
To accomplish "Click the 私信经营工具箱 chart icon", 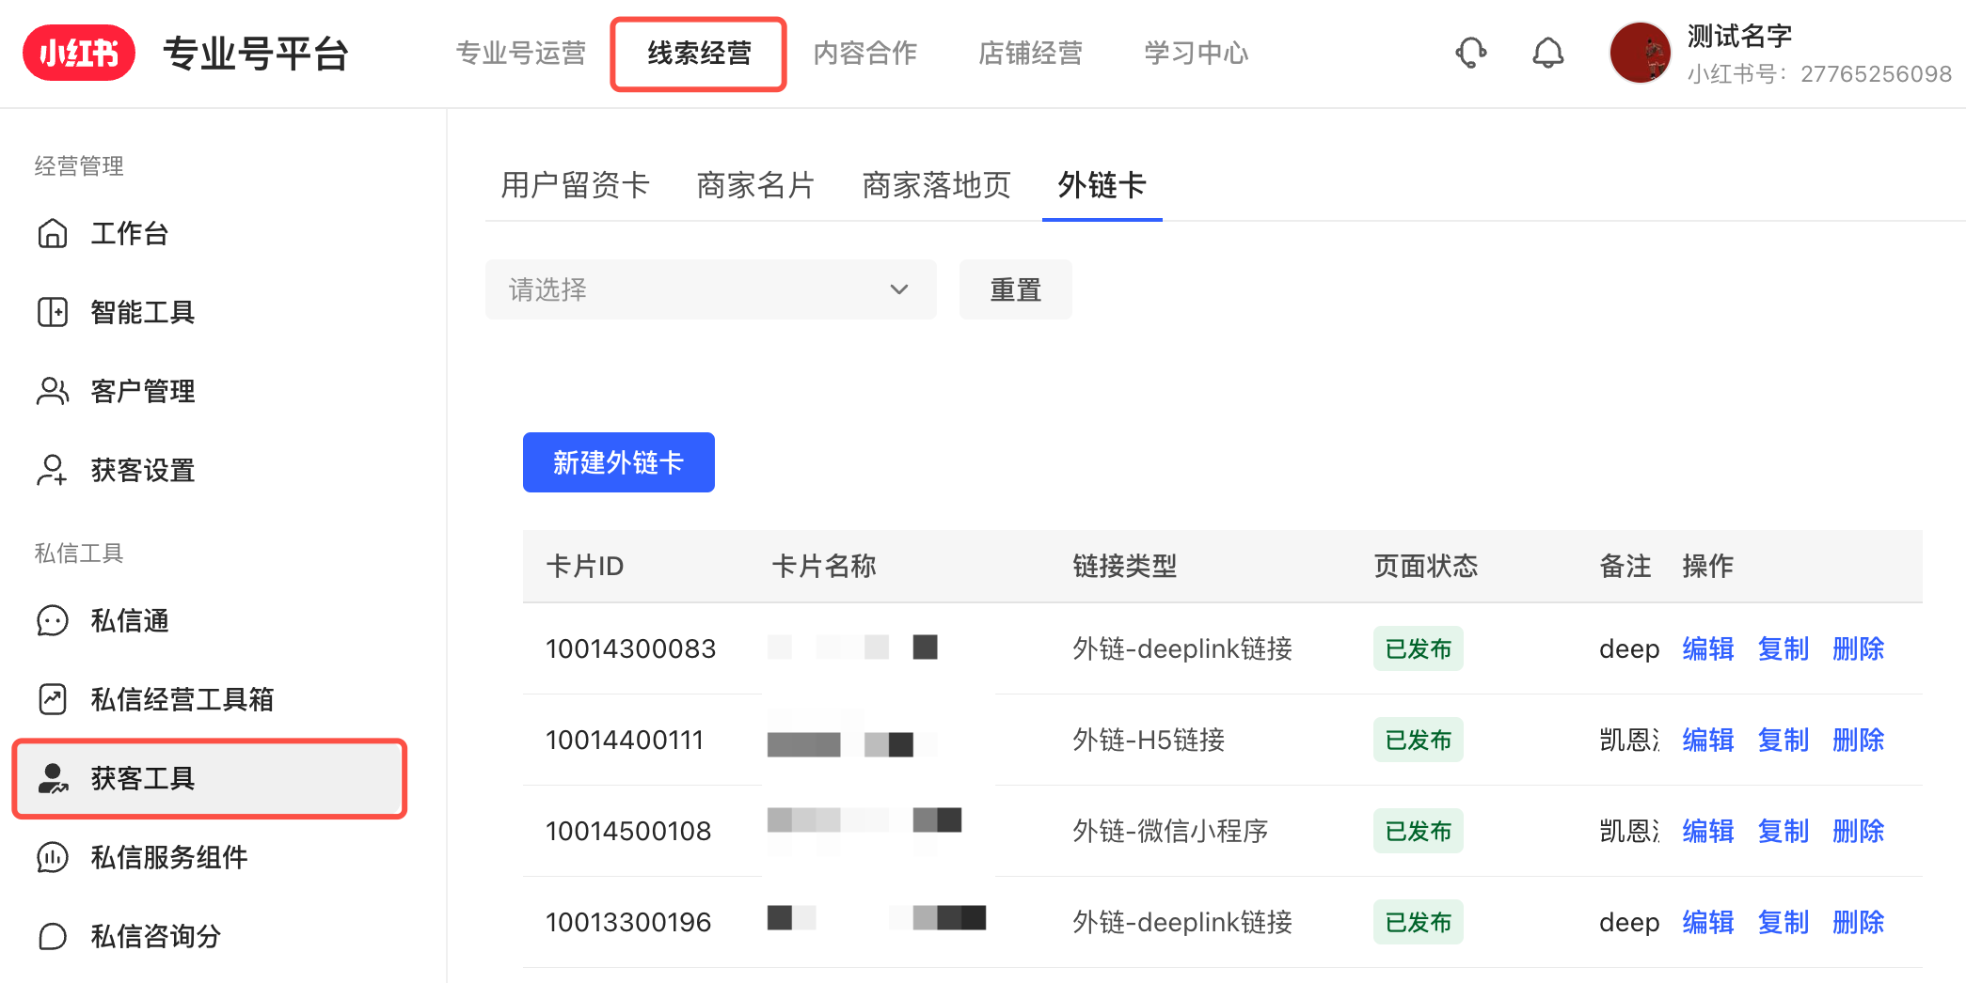I will 53,699.
